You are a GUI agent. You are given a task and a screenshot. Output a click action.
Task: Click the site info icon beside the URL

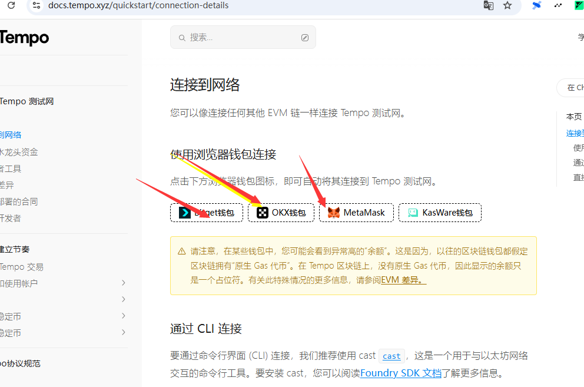pyautogui.click(x=36, y=6)
